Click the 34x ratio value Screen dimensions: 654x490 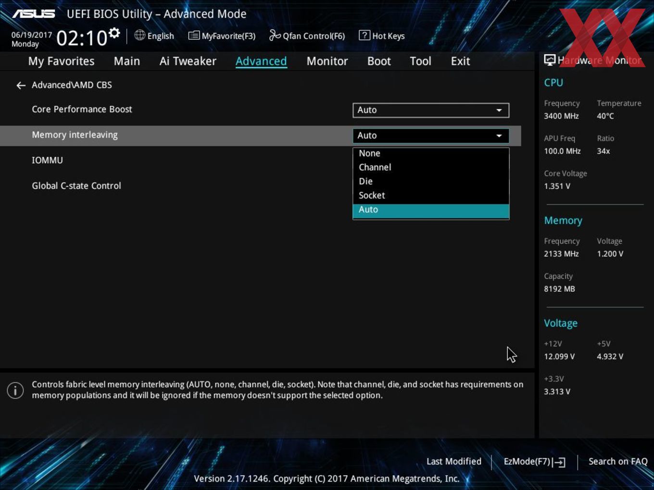(604, 151)
